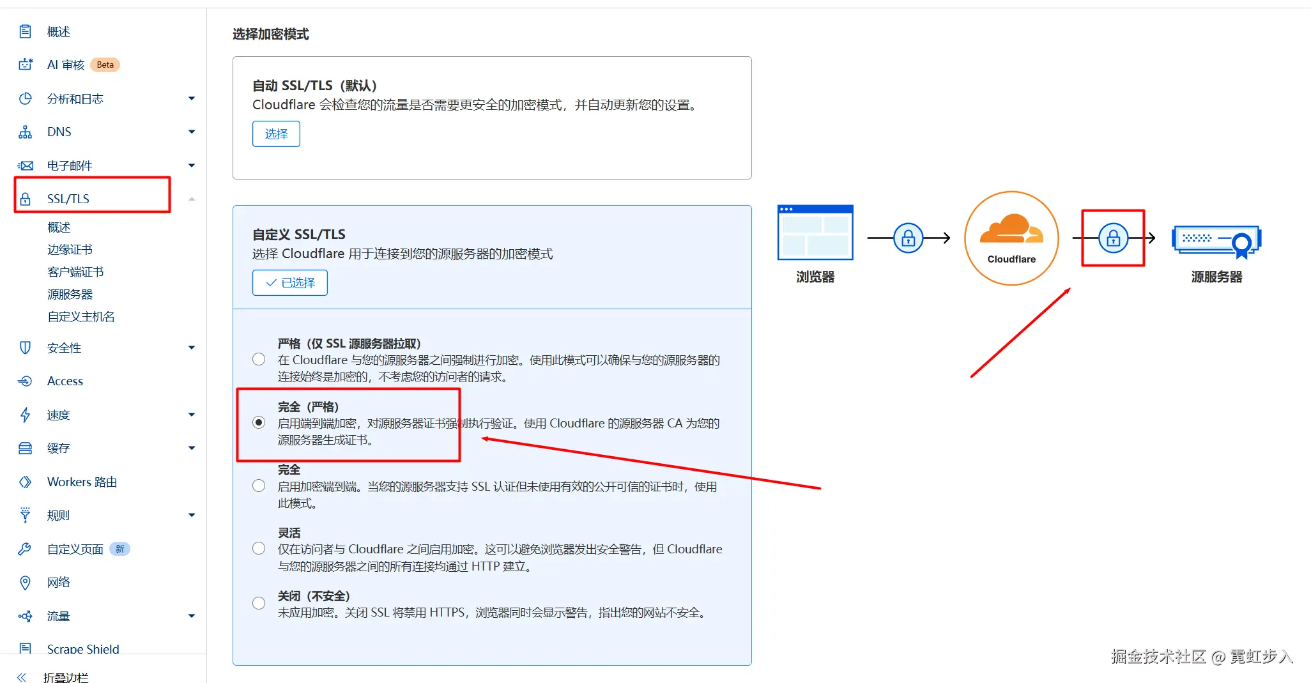The height and width of the screenshot is (683, 1311).
Task: Click the 速度 lightning bolt icon
Action: click(x=25, y=415)
